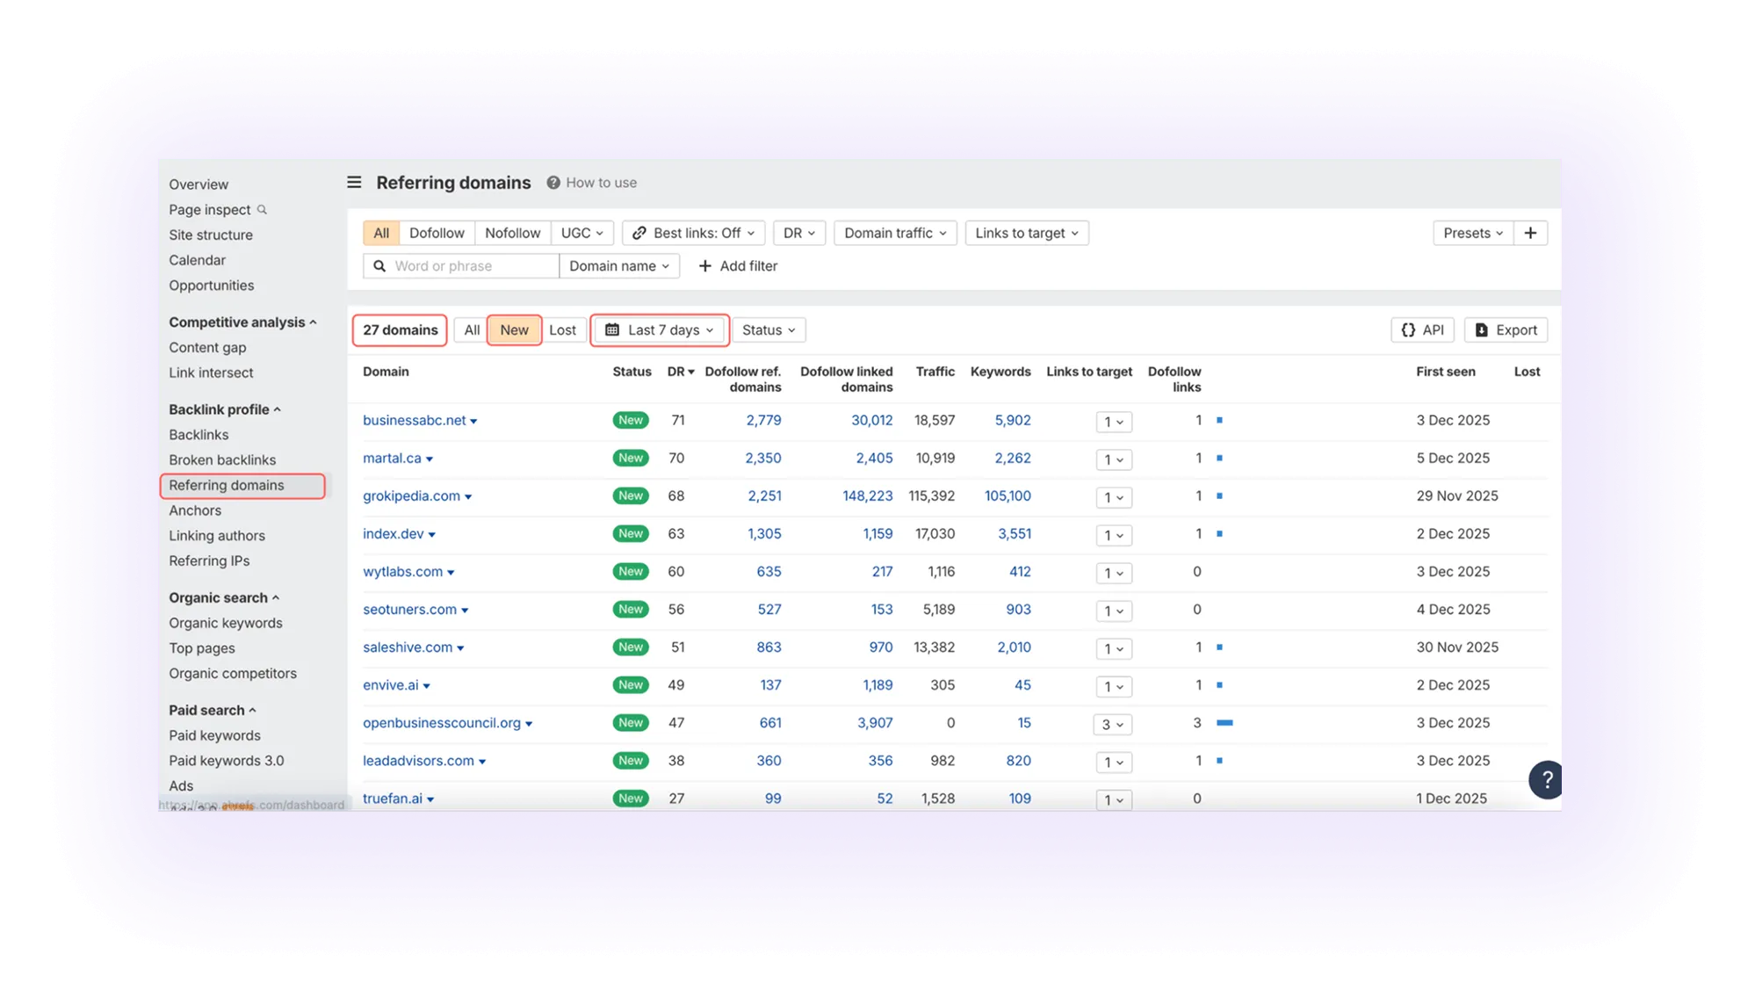The width and height of the screenshot is (1755, 1005).
Task: Open the grokipedia.com domain link
Action: 412,495
